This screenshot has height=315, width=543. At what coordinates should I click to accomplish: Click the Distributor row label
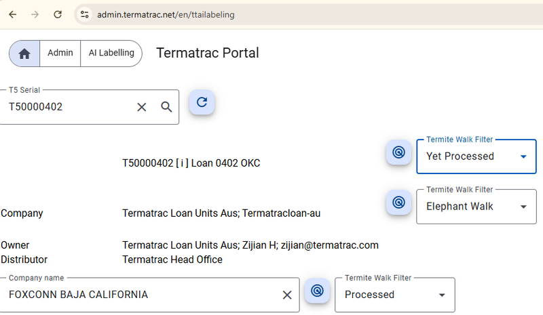tap(24, 259)
